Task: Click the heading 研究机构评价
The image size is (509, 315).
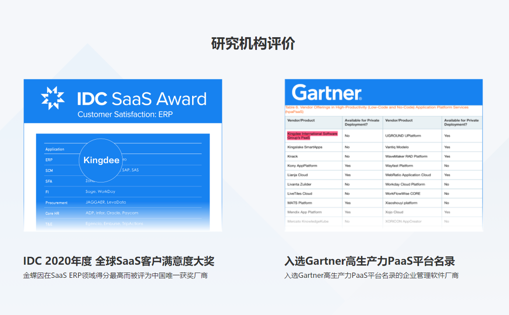Action: point(253,43)
